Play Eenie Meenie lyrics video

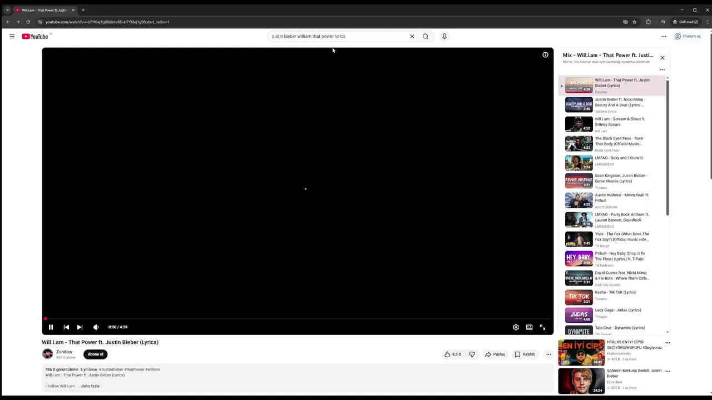(x=612, y=181)
